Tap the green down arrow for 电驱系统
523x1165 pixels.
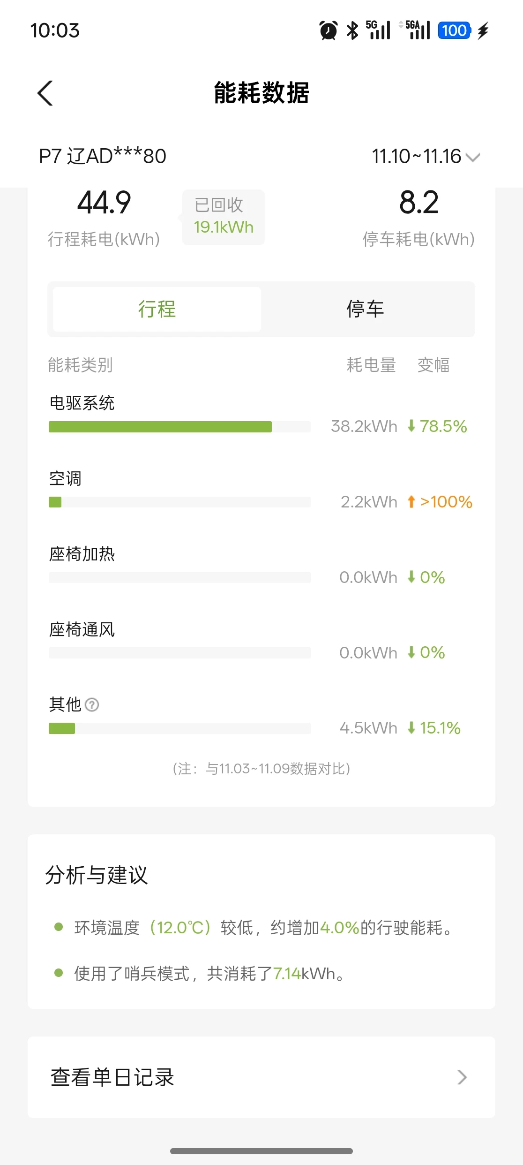point(411,426)
